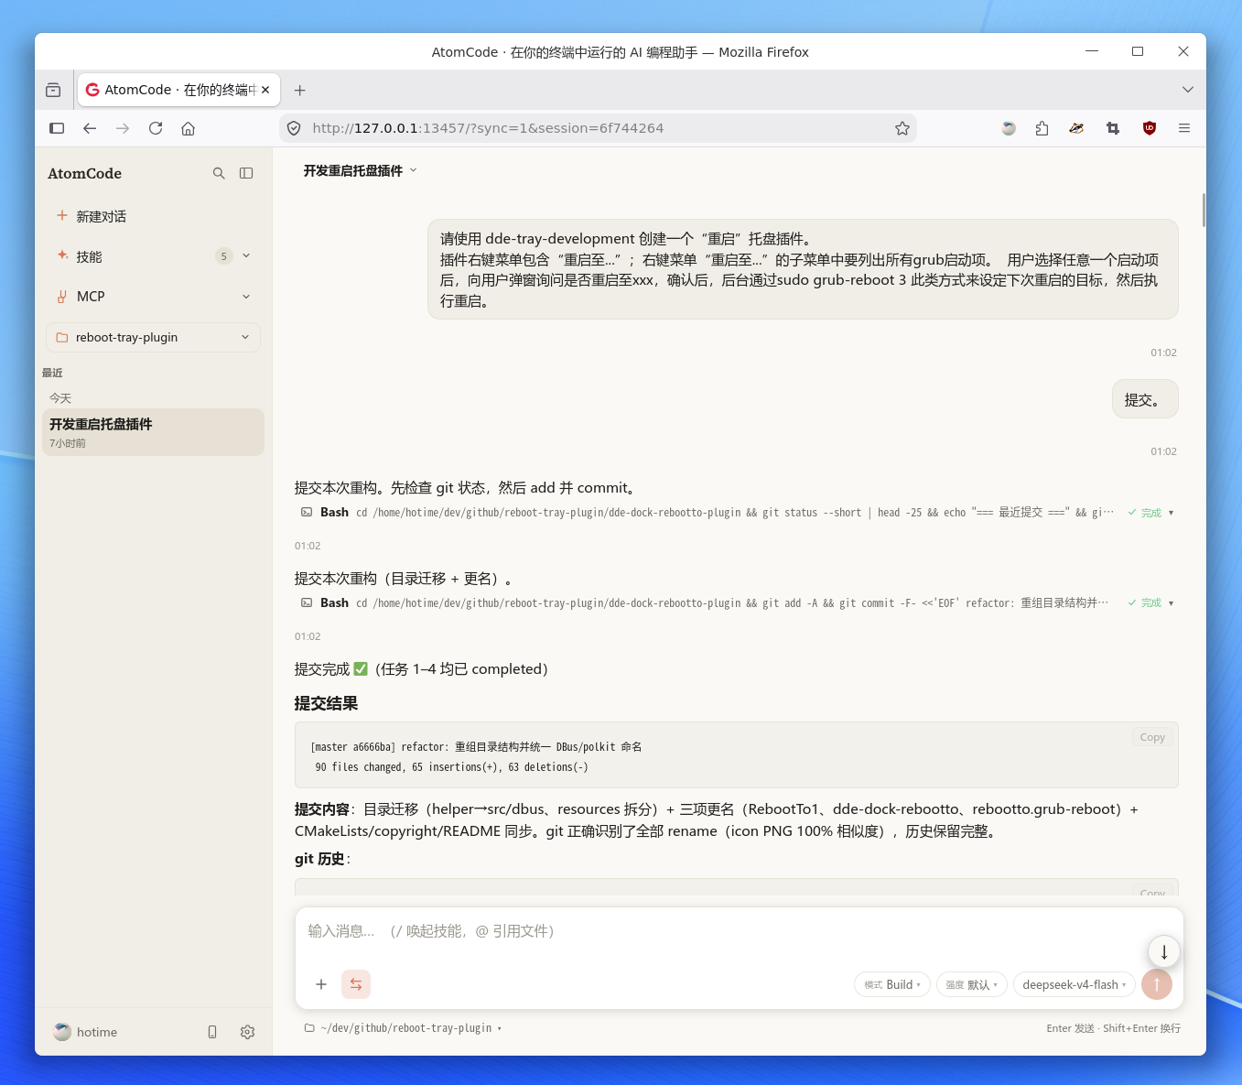
Task: Open the ~/dev/github/reboot-tray-plugin path selector
Action: click(403, 1028)
